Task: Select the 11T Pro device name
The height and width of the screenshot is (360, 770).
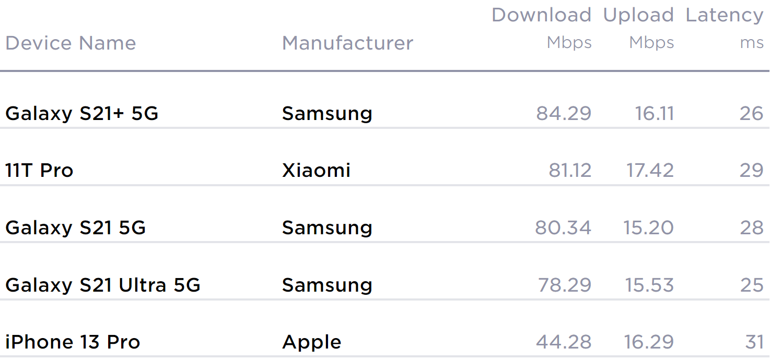Action: coord(39,170)
